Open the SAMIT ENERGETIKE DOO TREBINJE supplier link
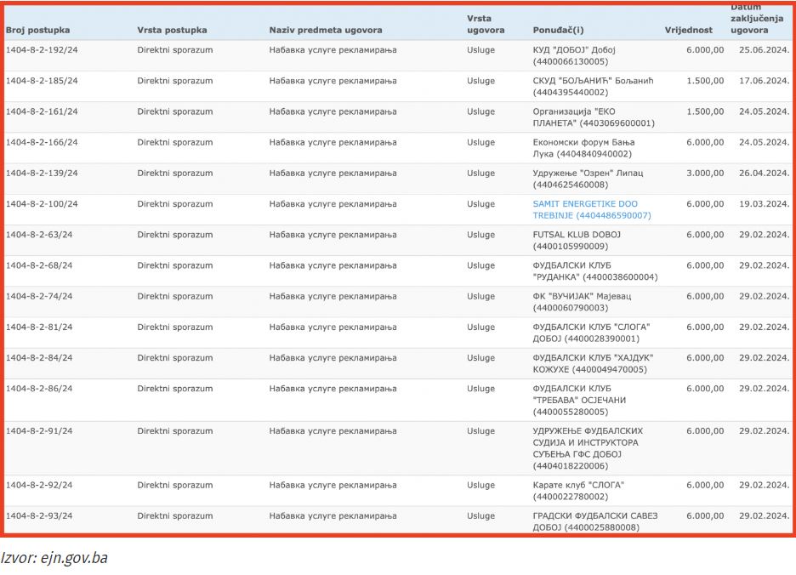The height and width of the screenshot is (575, 796). point(591,210)
